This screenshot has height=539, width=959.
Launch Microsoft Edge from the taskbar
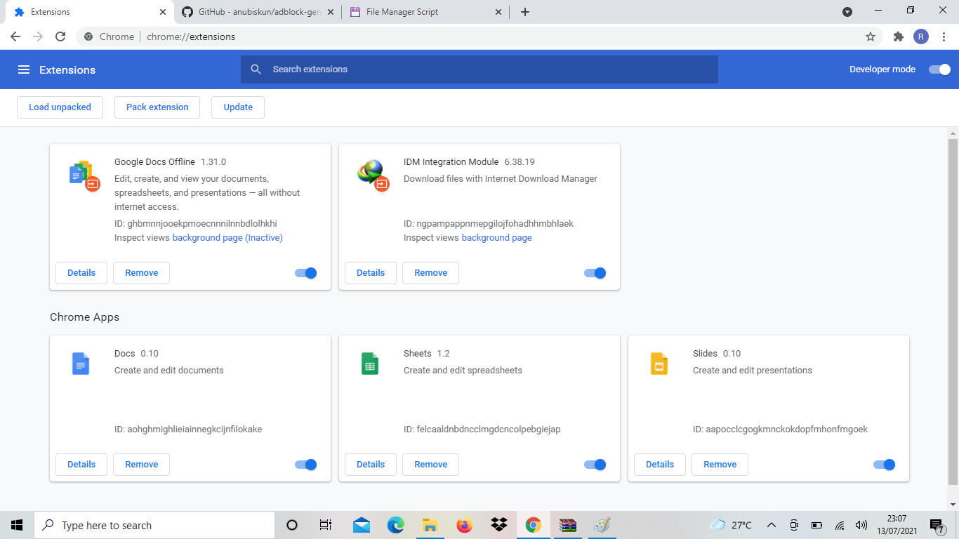coord(396,525)
